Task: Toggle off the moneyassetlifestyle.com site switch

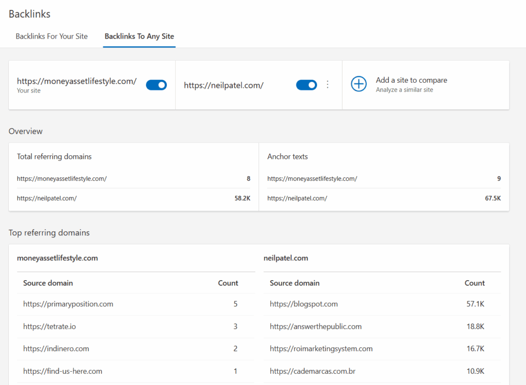Action: [x=156, y=85]
